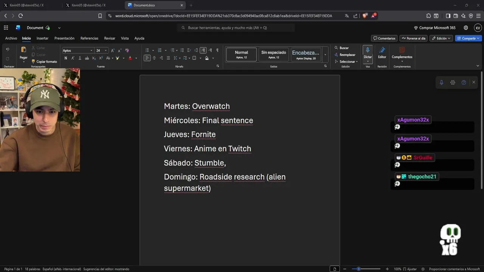Show paragraph marks with pilcrow icon
The image size is (484, 272).
[x=217, y=50]
